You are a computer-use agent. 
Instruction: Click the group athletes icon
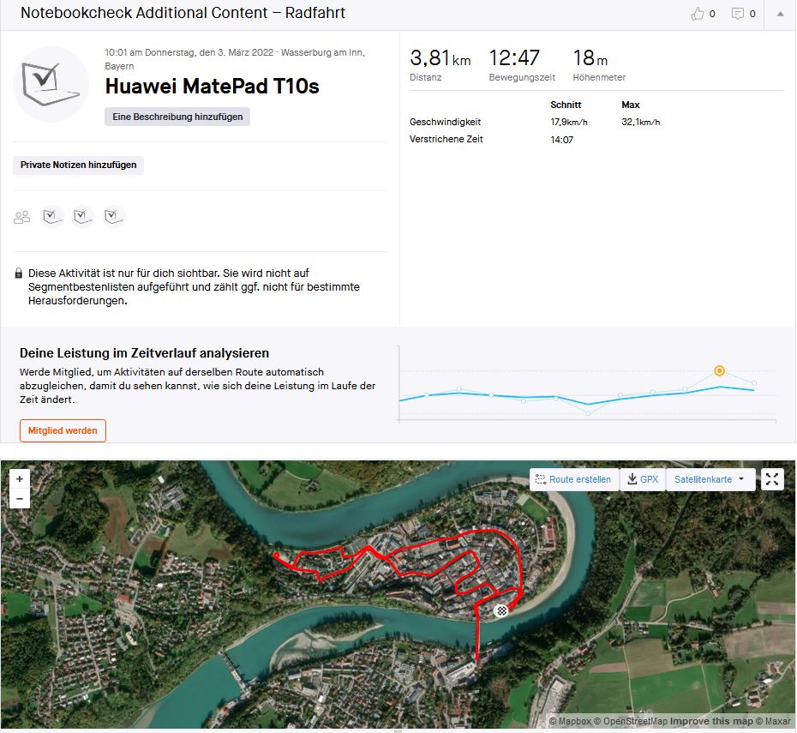coord(22,217)
